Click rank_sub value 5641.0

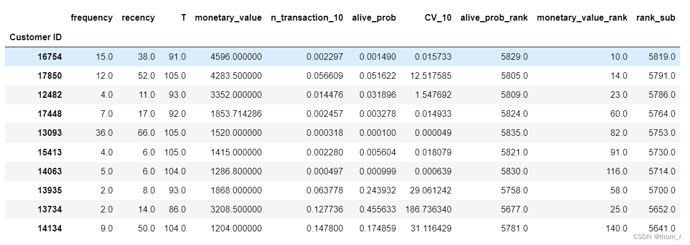click(x=662, y=229)
